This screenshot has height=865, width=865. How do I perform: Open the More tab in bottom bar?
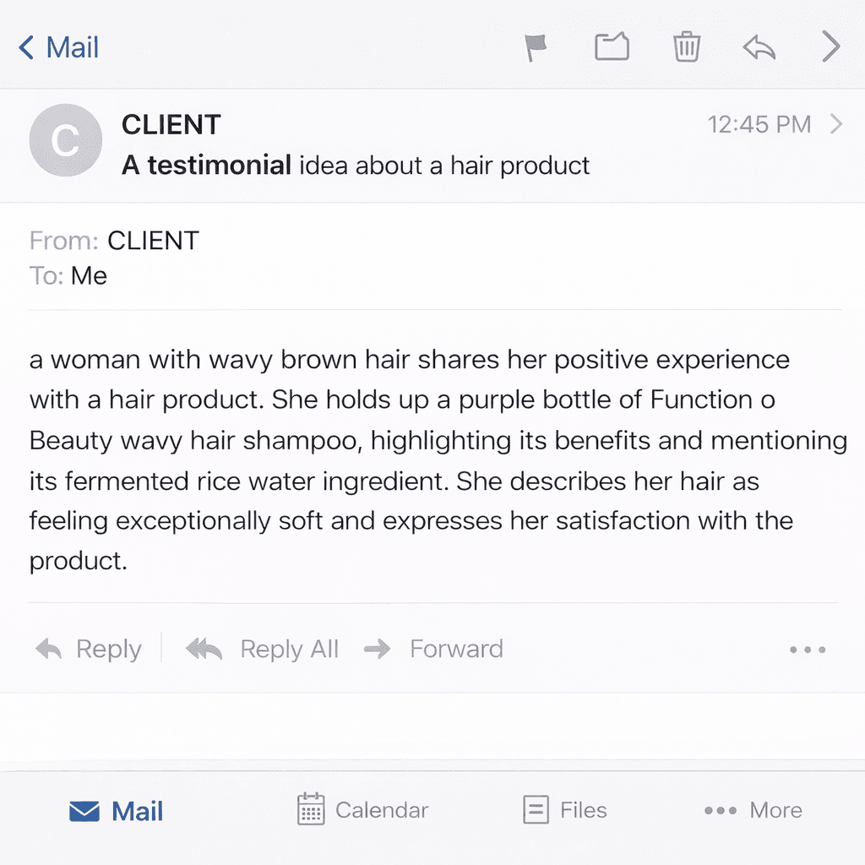click(x=753, y=810)
